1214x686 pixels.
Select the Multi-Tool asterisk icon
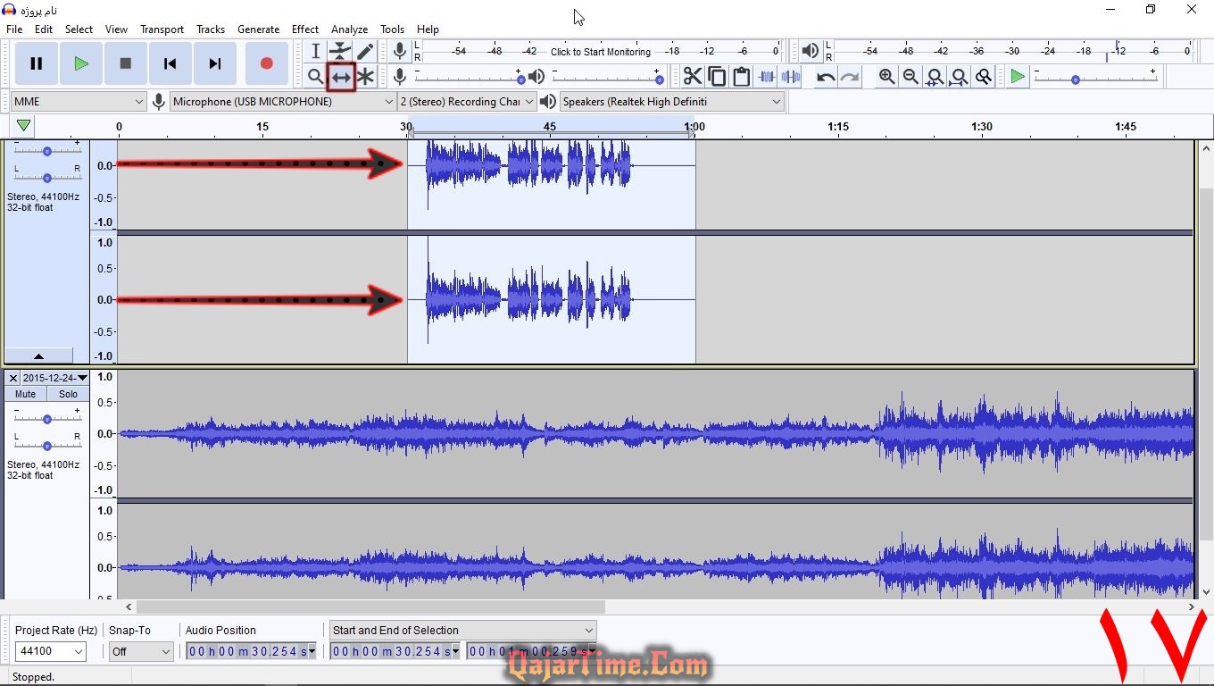pos(365,77)
